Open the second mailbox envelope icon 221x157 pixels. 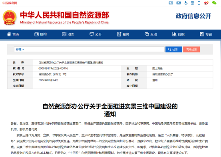click(x=179, y=3)
